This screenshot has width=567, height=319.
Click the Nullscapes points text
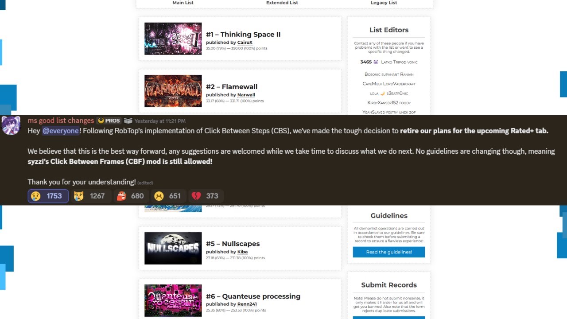[x=235, y=258]
